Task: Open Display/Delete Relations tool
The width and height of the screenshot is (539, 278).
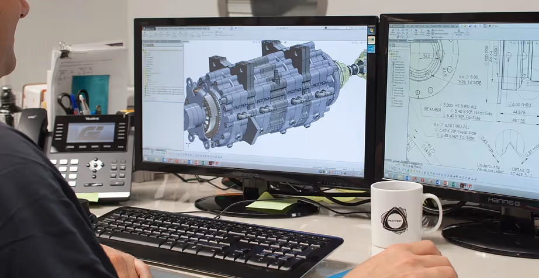Action: 459,33
